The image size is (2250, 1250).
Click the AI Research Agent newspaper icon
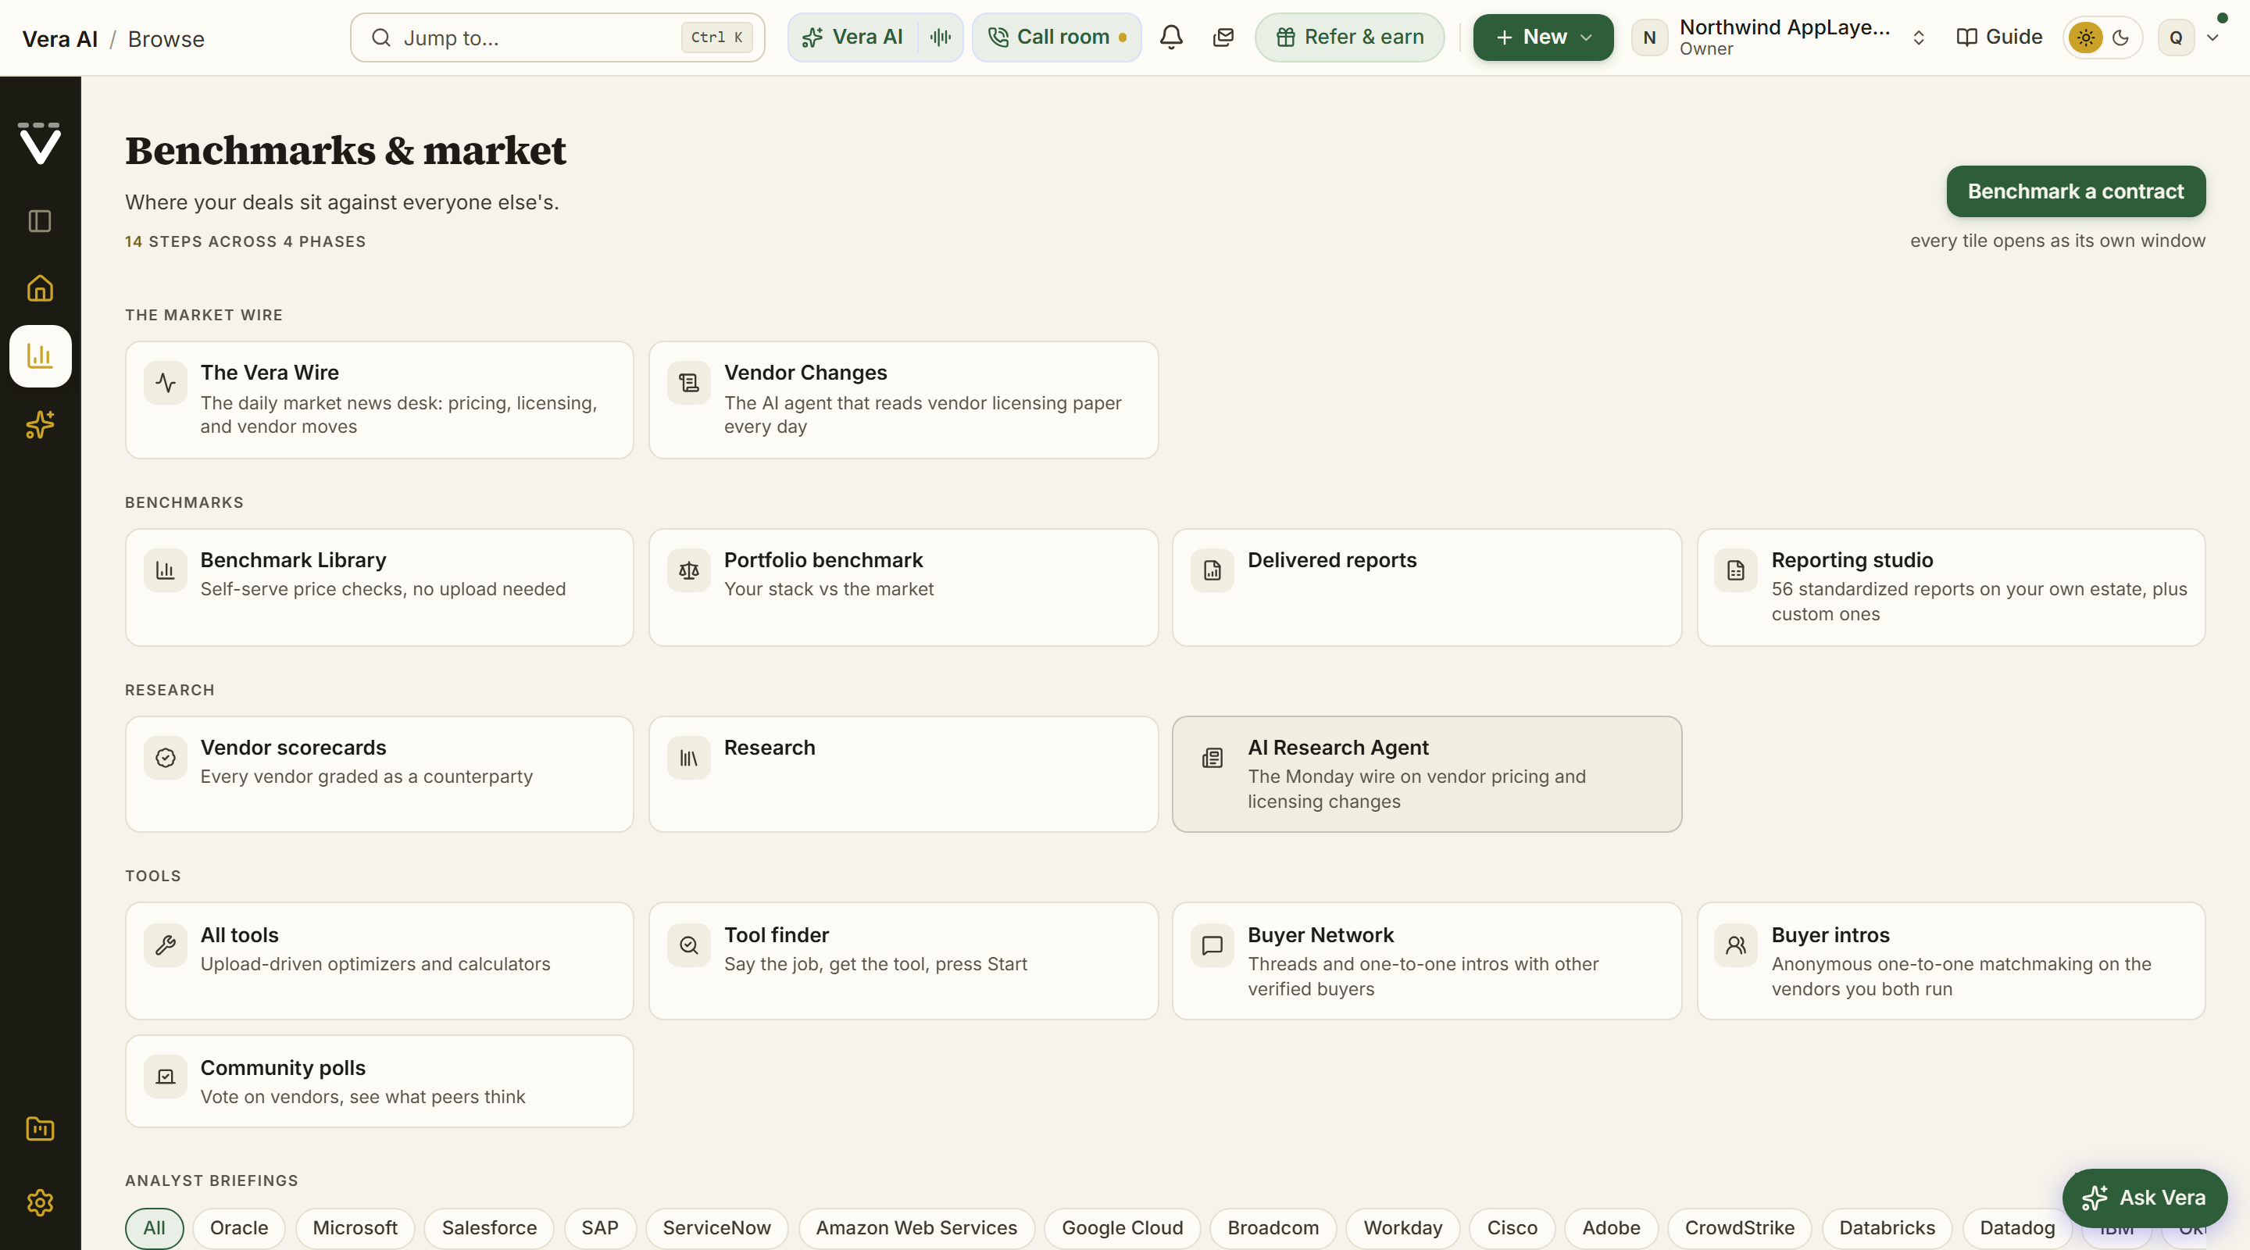click(x=1212, y=757)
